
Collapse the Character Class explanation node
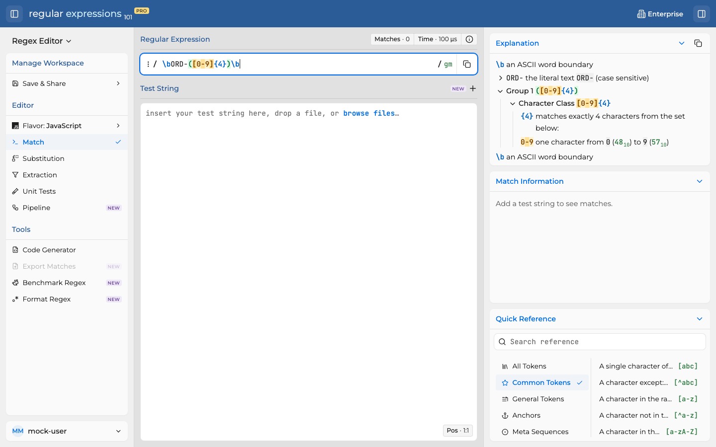pyautogui.click(x=513, y=103)
